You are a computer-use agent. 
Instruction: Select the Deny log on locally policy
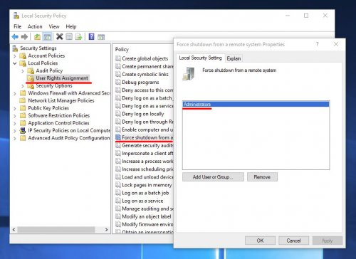tap(143, 114)
